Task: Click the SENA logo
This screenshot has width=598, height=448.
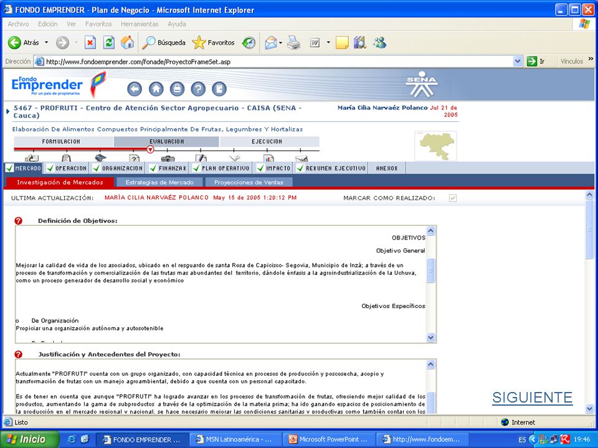Action: [x=422, y=84]
